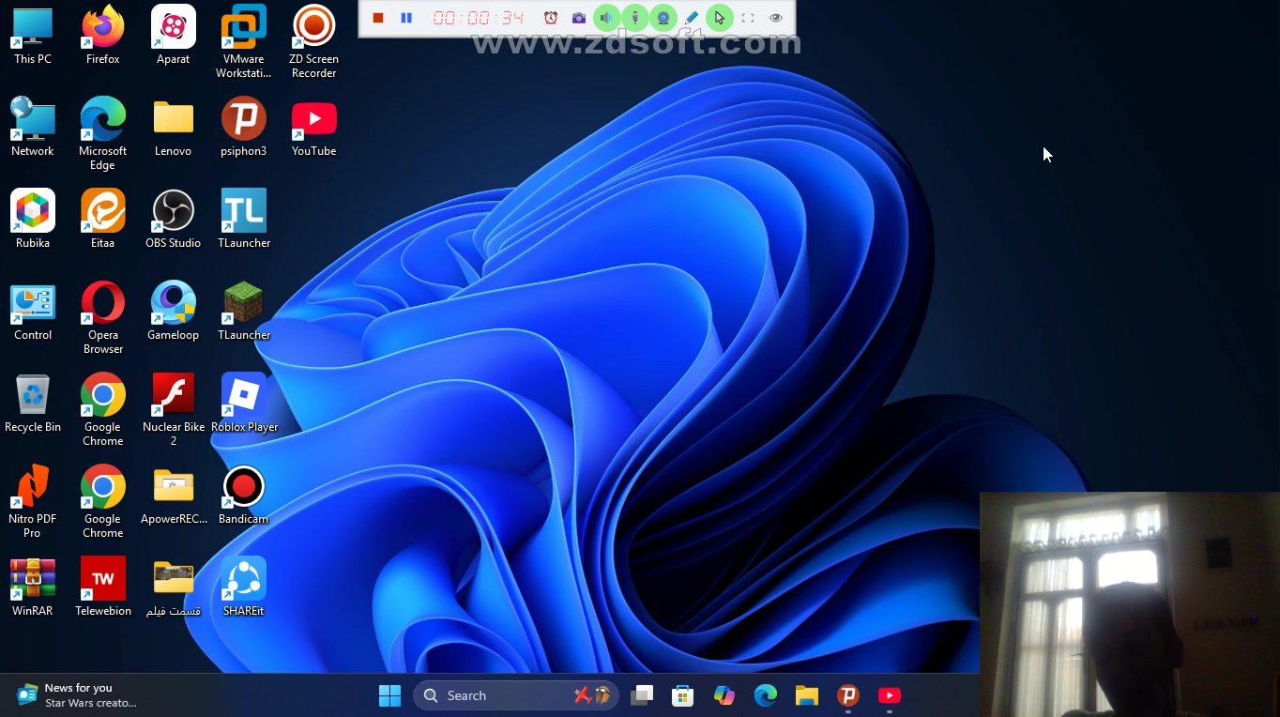Select the Nitro PDF Pro desktop shortcut

coord(33,502)
